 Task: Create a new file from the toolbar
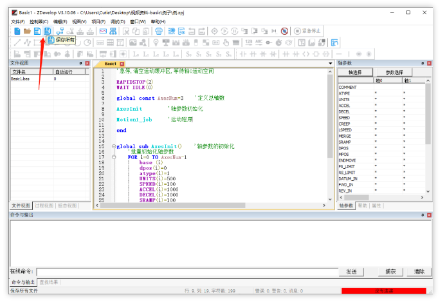coord(17,31)
